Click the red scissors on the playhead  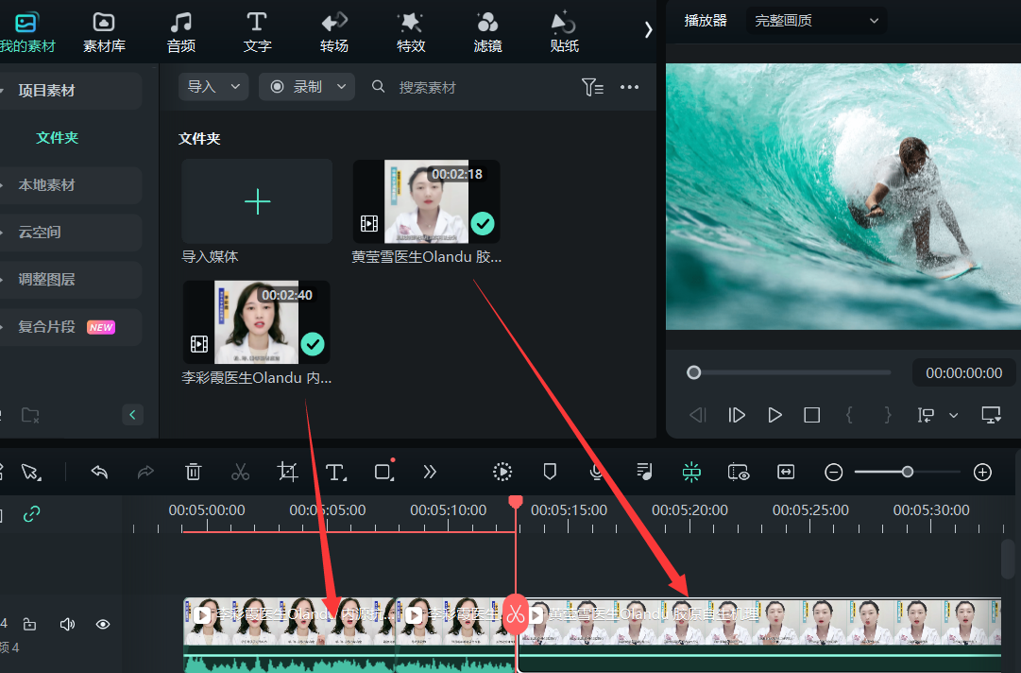tap(515, 613)
